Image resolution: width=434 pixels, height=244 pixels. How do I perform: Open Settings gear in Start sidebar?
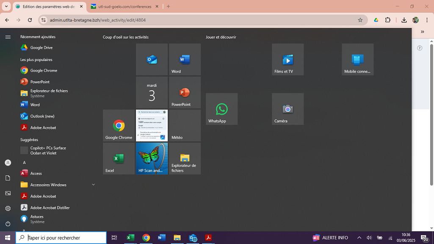[x=8, y=208]
